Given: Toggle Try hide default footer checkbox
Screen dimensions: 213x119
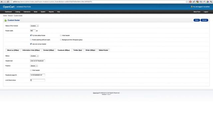Looking at the screenshot, I should (x=31, y=35).
